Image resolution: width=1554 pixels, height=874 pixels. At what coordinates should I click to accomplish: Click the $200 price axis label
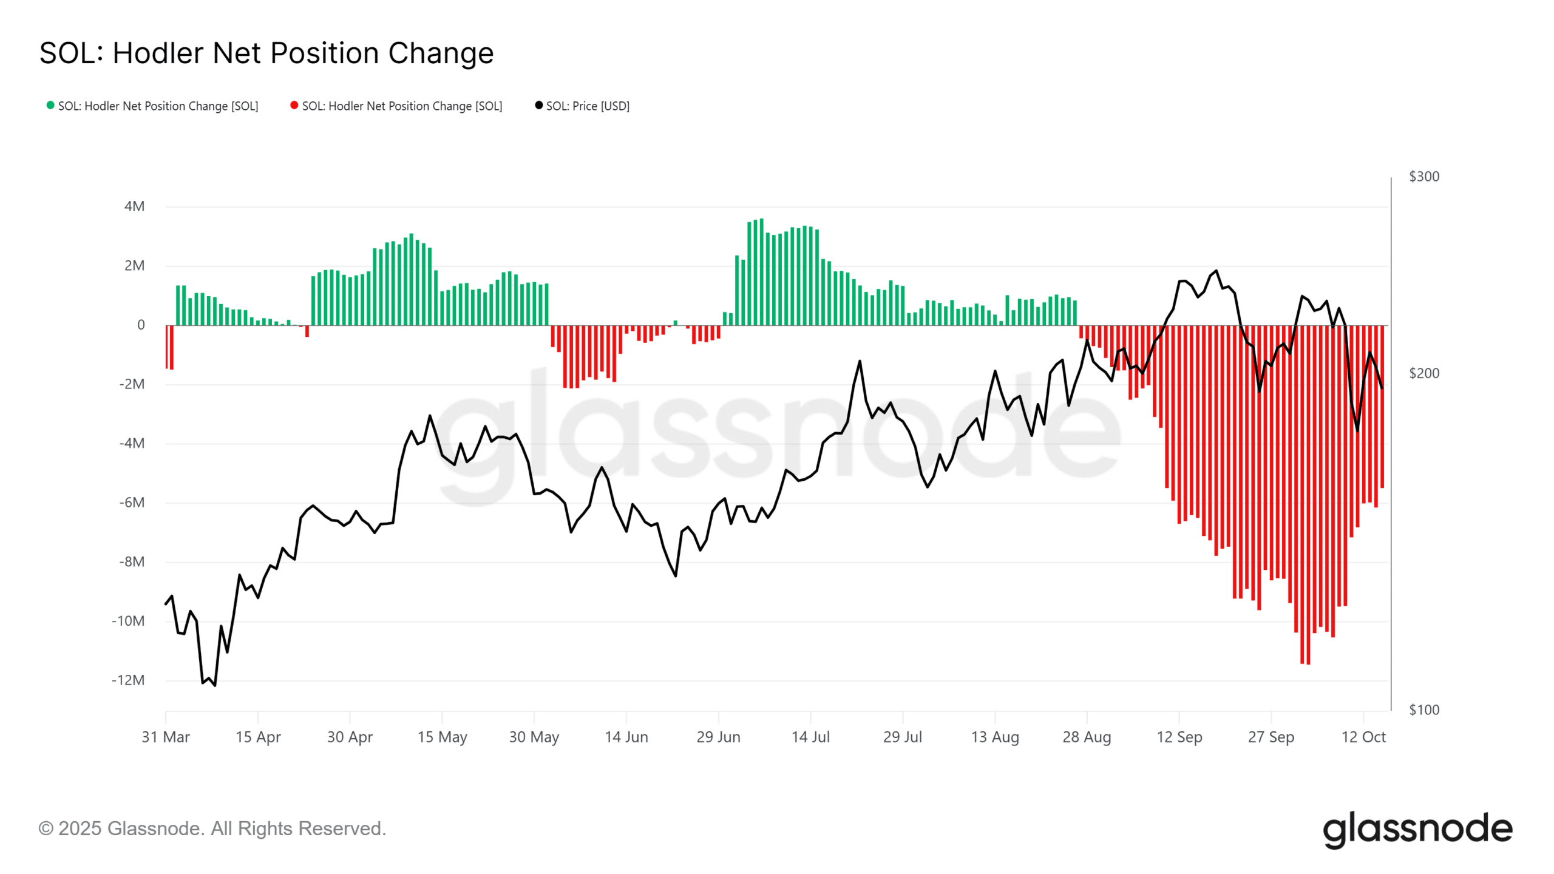click(x=1424, y=373)
